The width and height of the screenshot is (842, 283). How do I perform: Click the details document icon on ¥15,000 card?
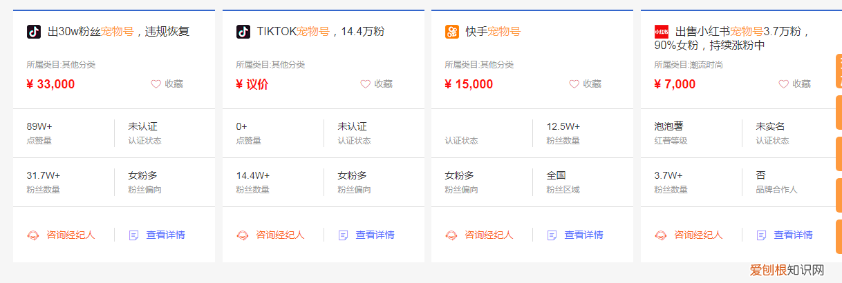point(552,235)
